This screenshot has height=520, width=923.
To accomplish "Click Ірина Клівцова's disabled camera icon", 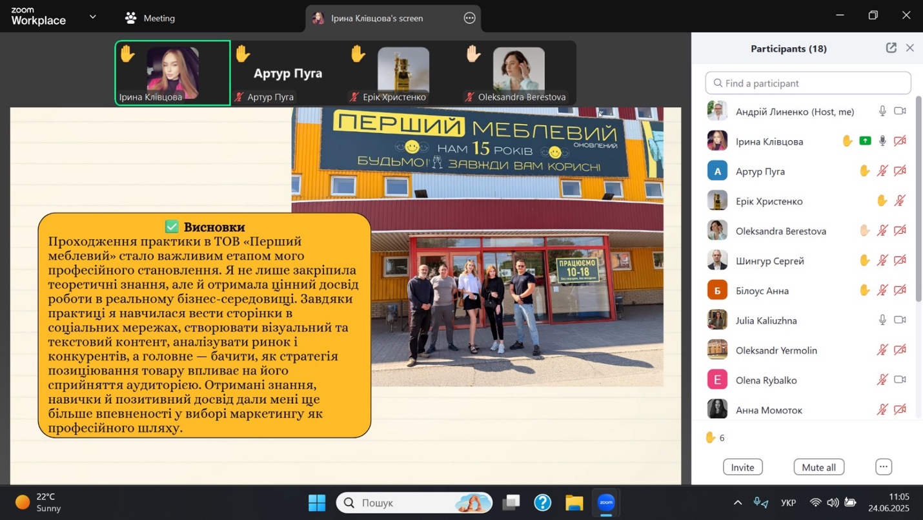I will [x=900, y=141].
